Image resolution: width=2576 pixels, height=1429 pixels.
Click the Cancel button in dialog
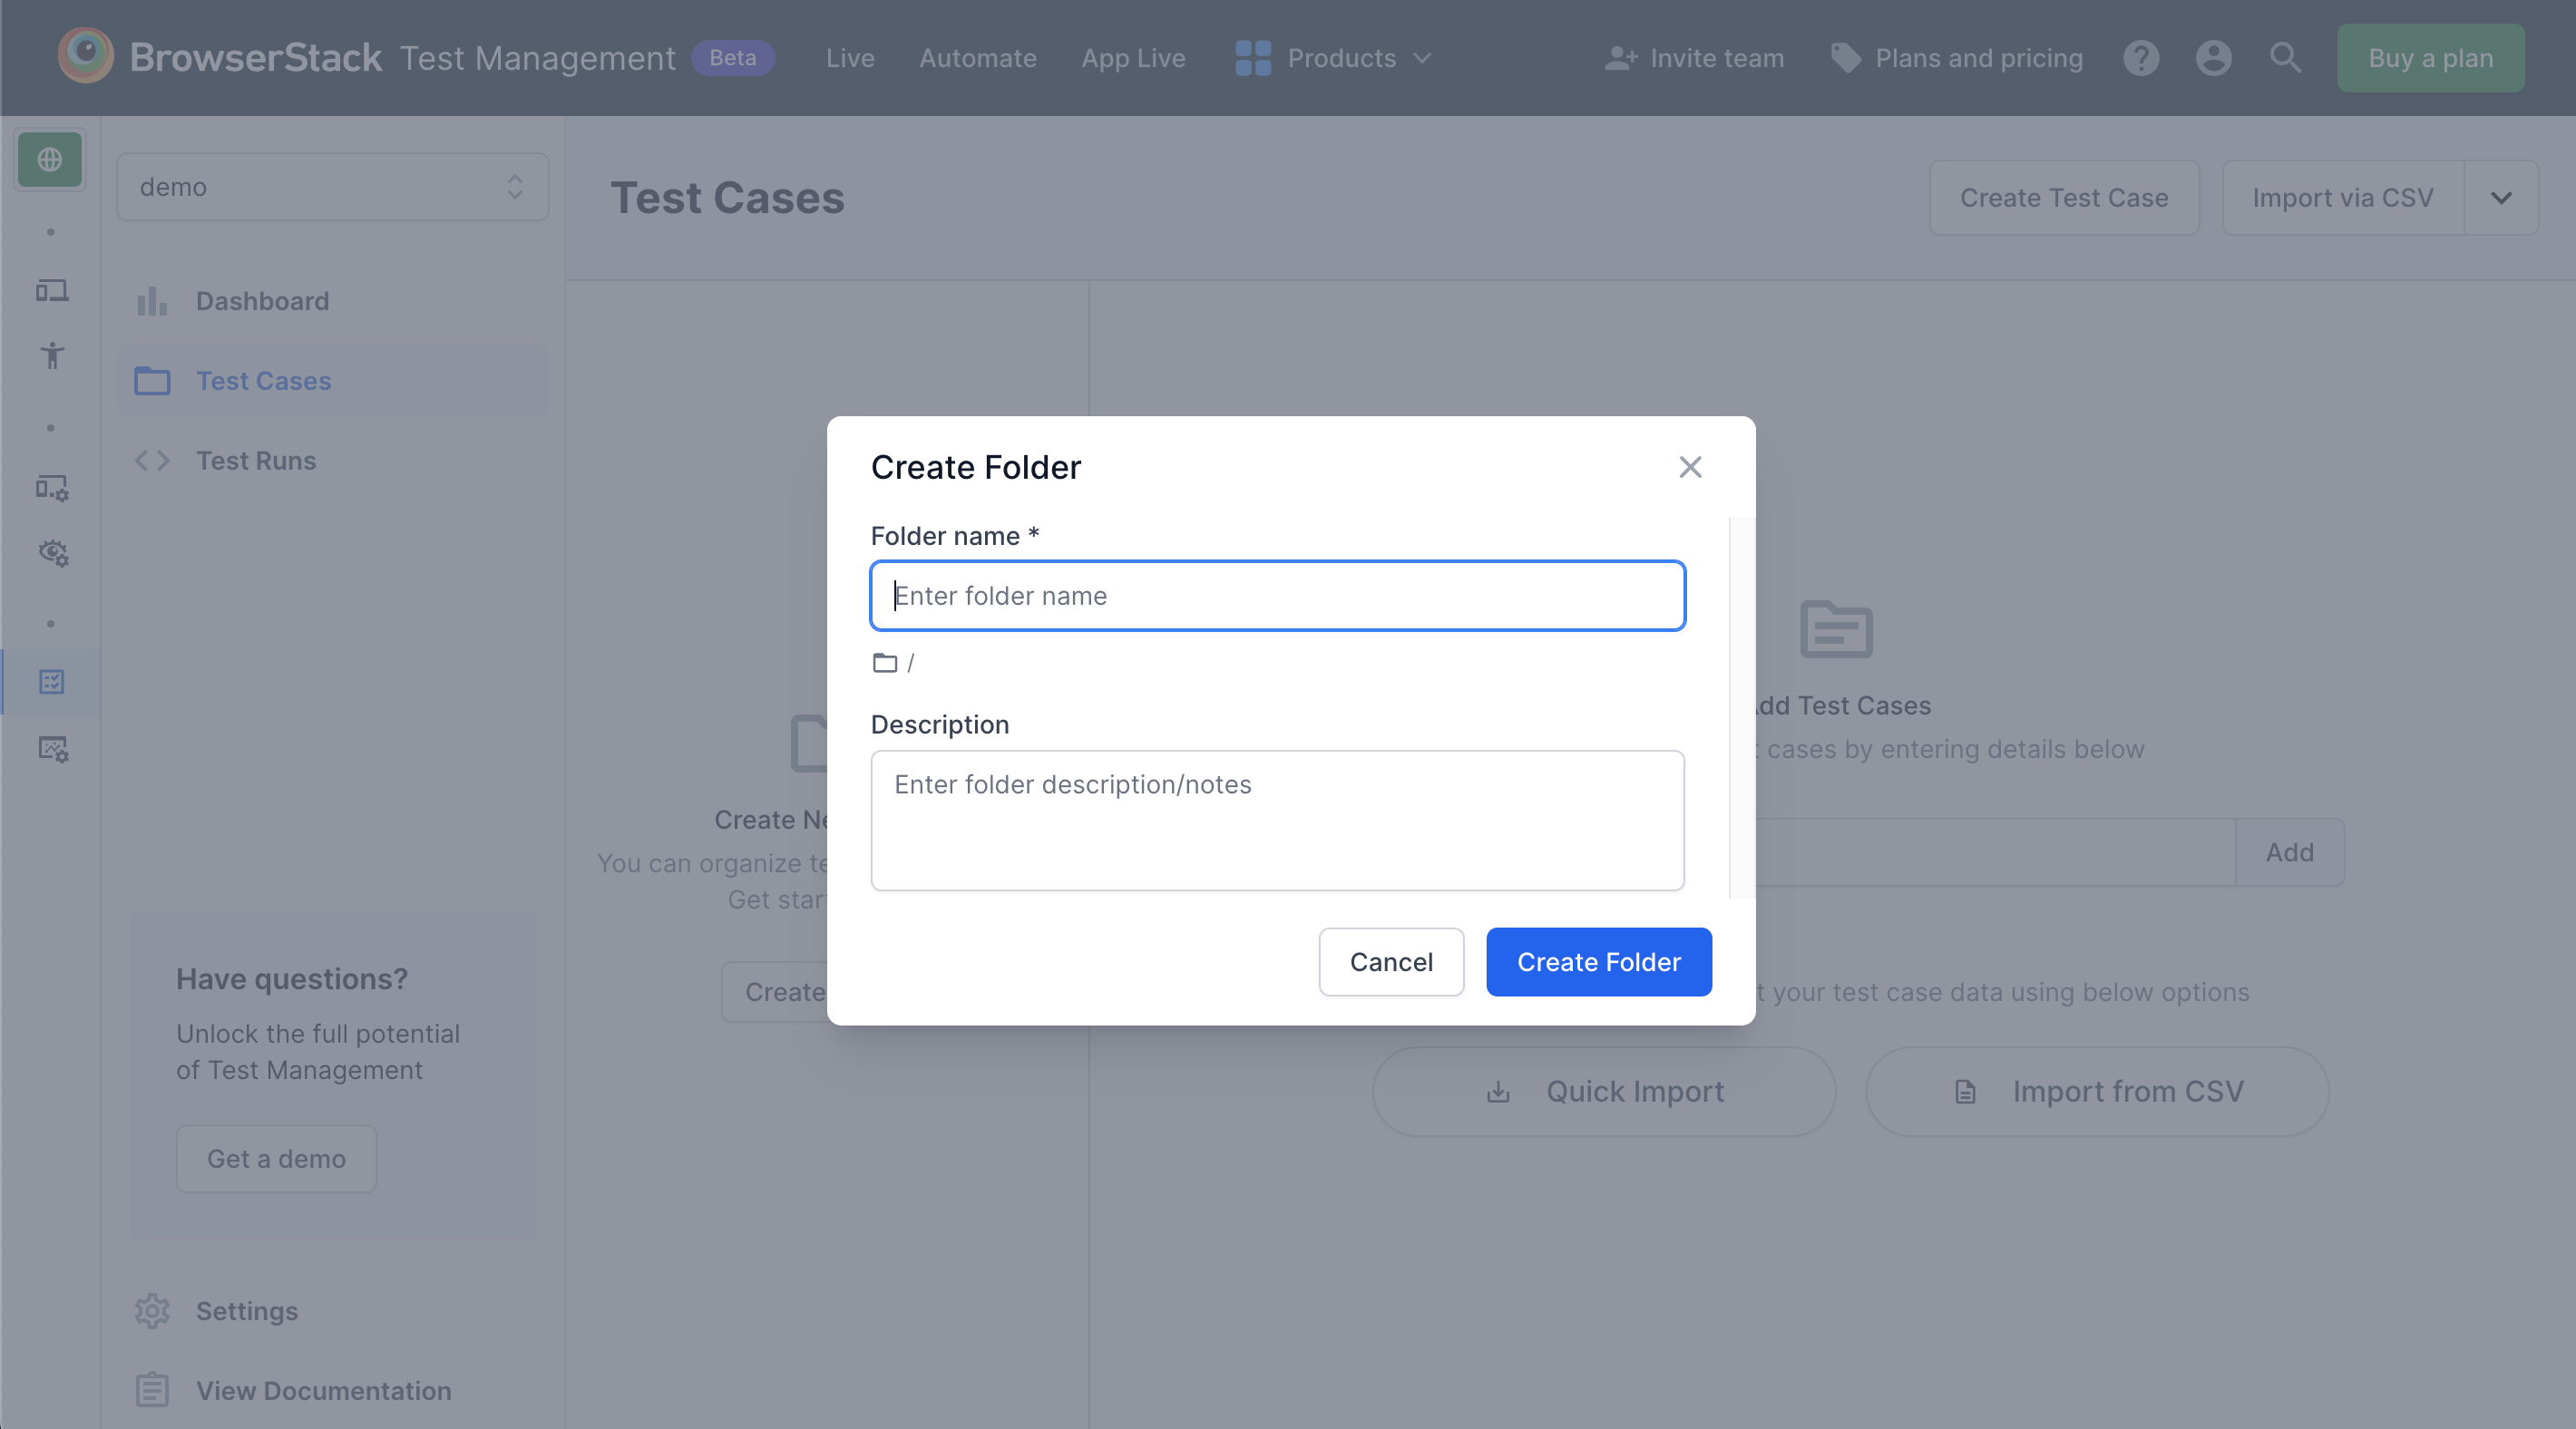(1390, 961)
